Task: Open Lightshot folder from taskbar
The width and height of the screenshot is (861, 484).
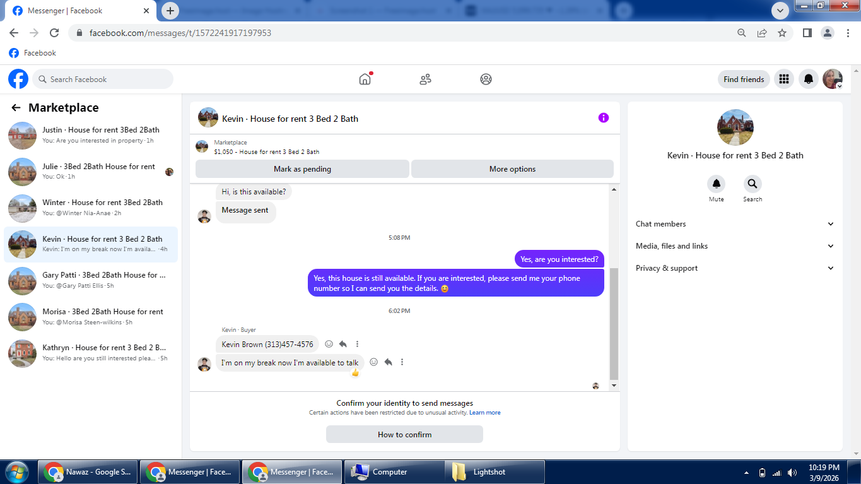Action: point(495,472)
